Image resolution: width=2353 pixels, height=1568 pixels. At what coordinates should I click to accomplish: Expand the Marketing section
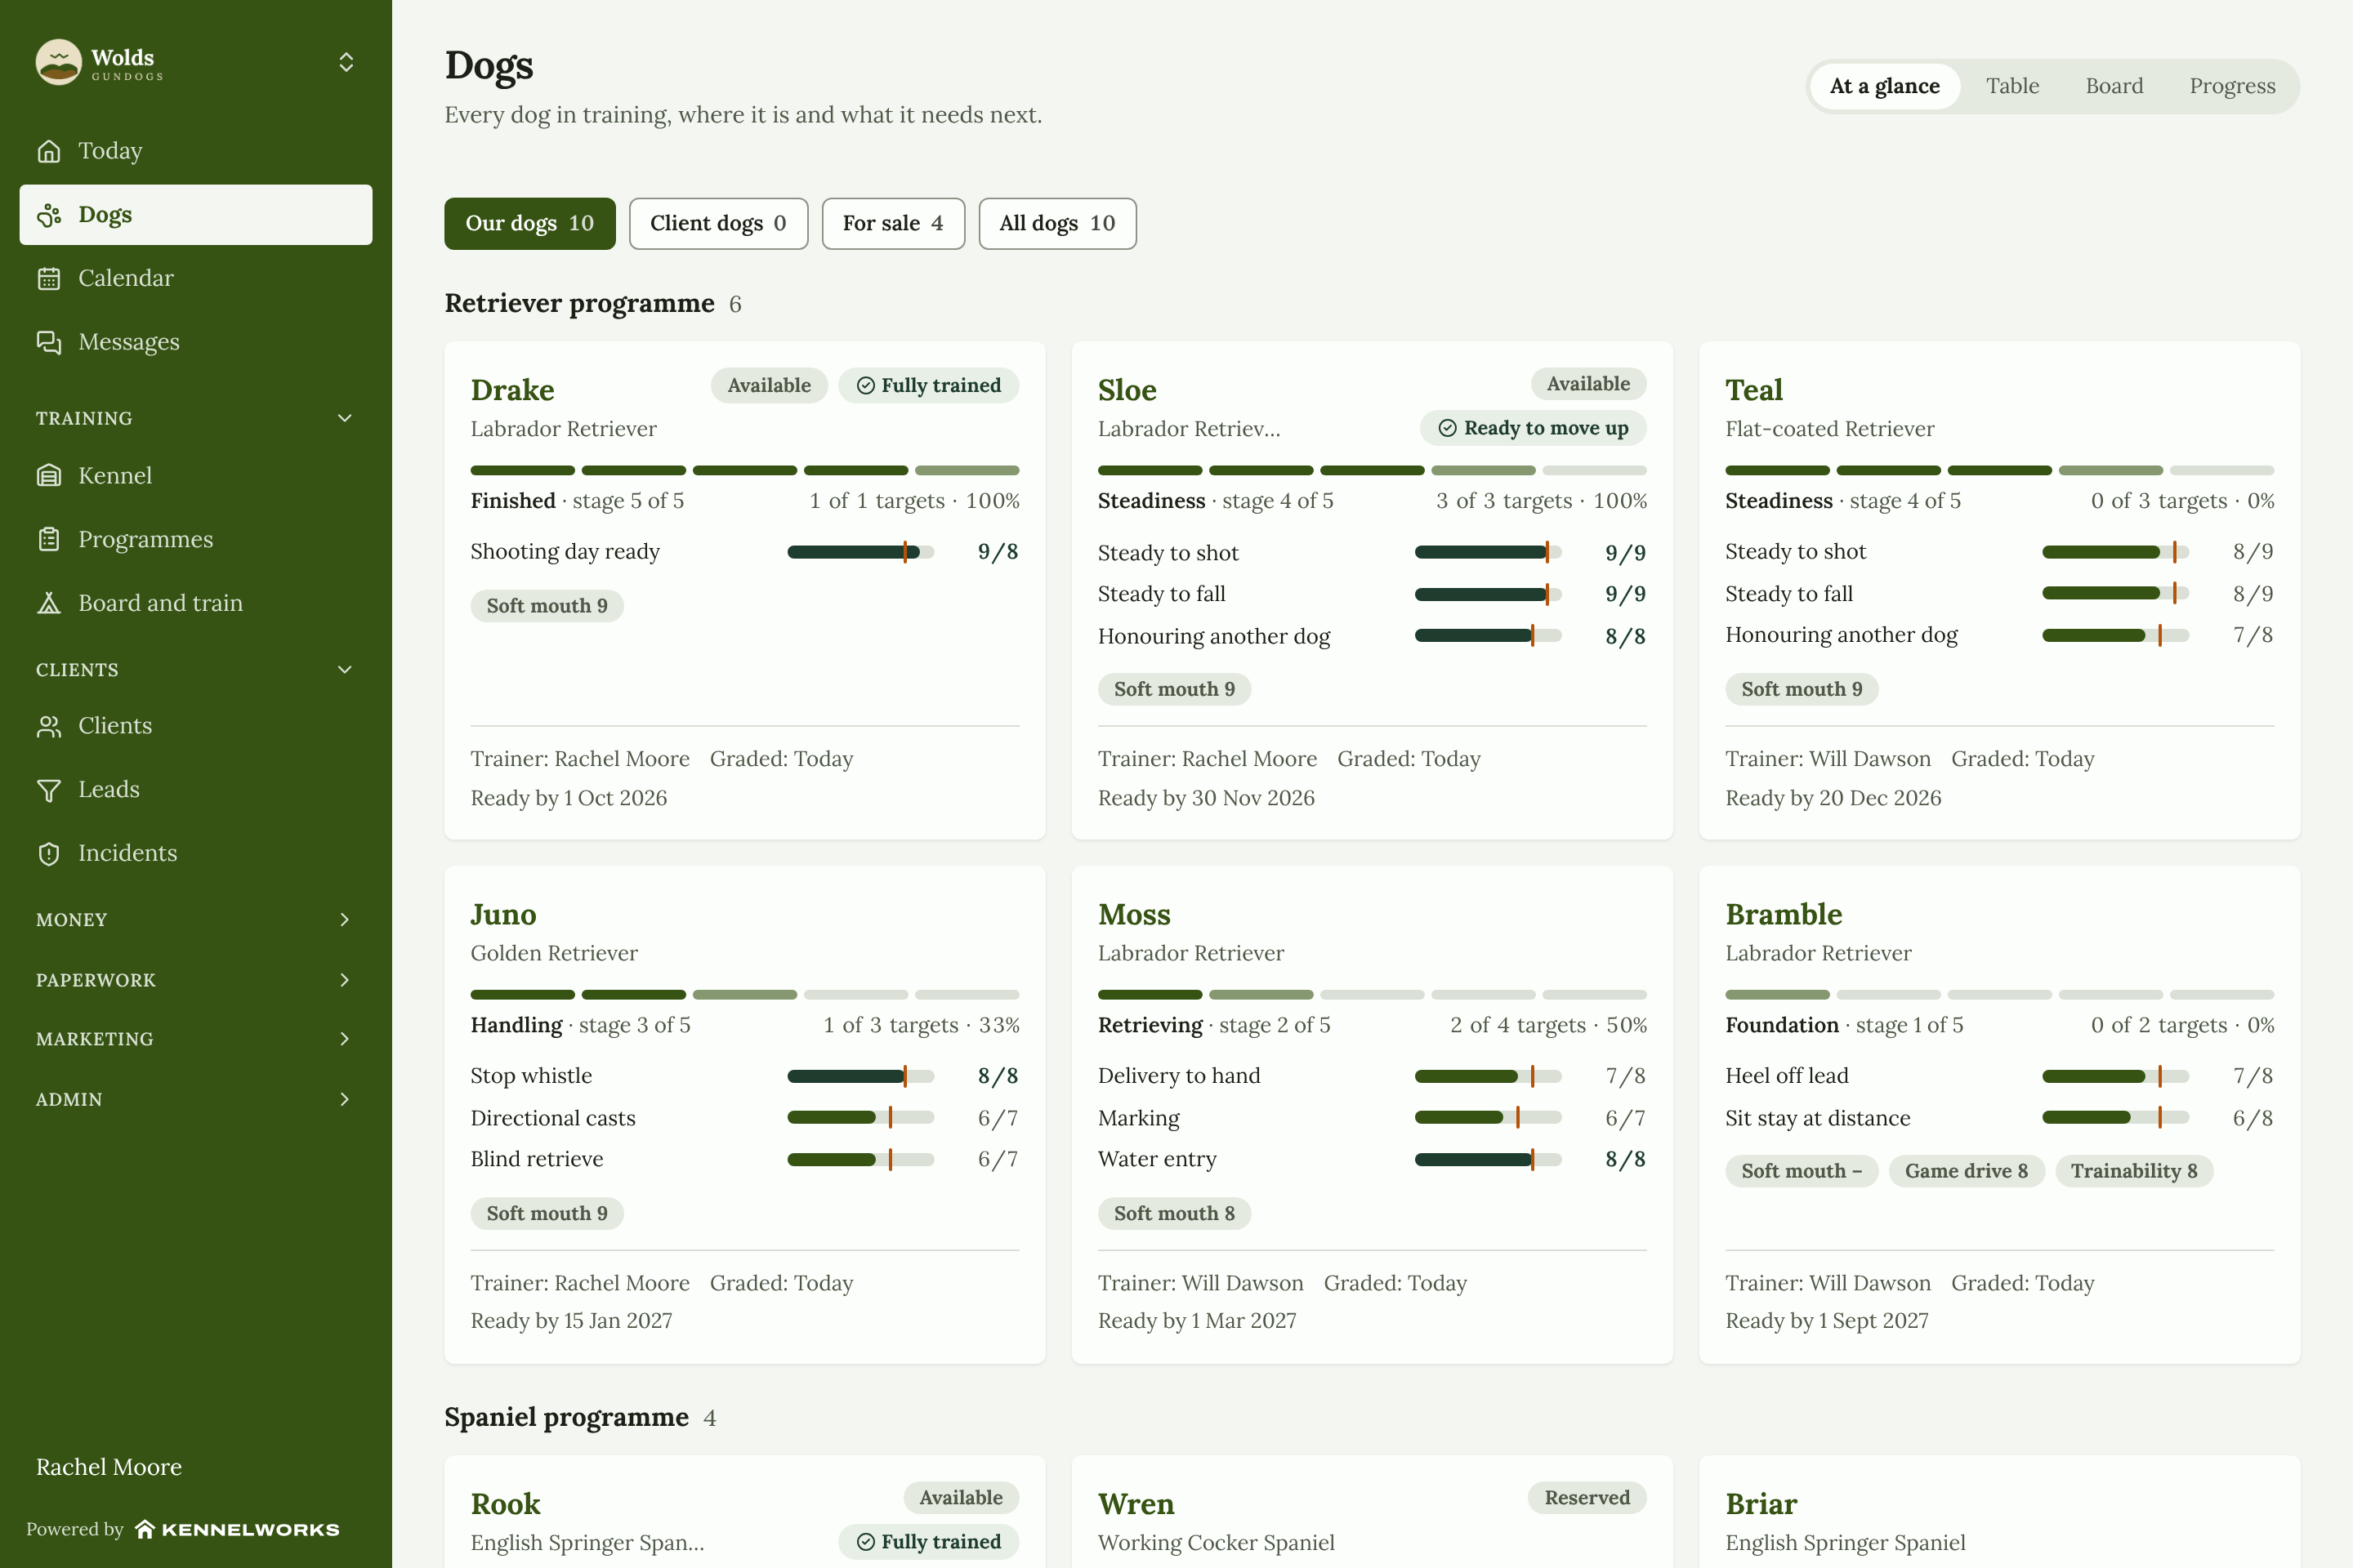pos(345,1039)
